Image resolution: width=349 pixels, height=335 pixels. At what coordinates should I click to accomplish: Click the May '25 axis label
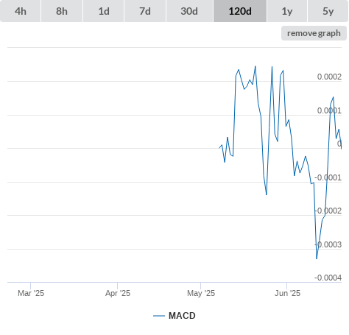(x=201, y=293)
